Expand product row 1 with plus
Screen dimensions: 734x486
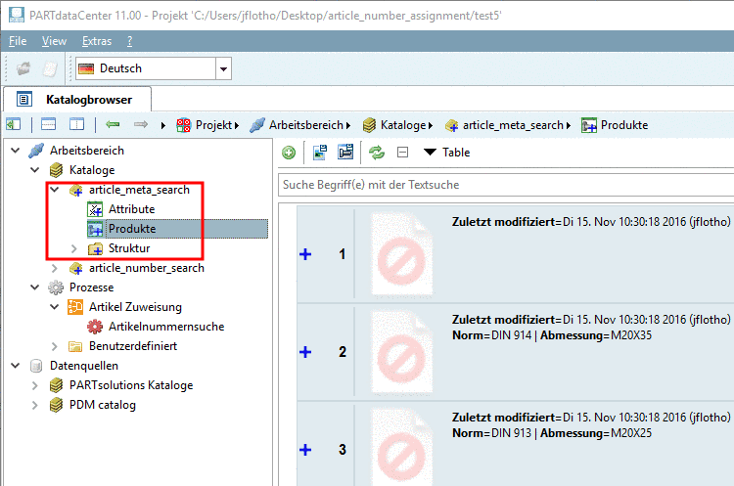click(x=305, y=254)
